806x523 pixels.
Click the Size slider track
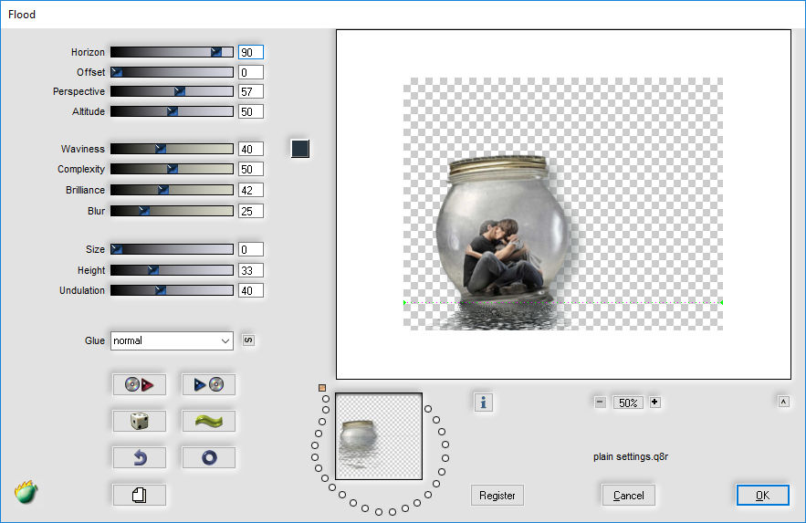point(172,249)
